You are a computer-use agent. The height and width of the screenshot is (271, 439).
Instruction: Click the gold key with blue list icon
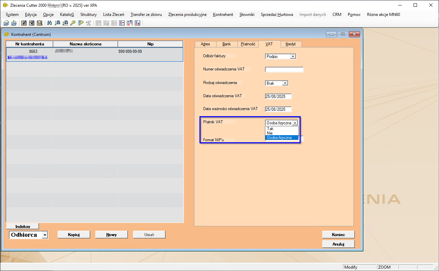[x=80, y=23]
